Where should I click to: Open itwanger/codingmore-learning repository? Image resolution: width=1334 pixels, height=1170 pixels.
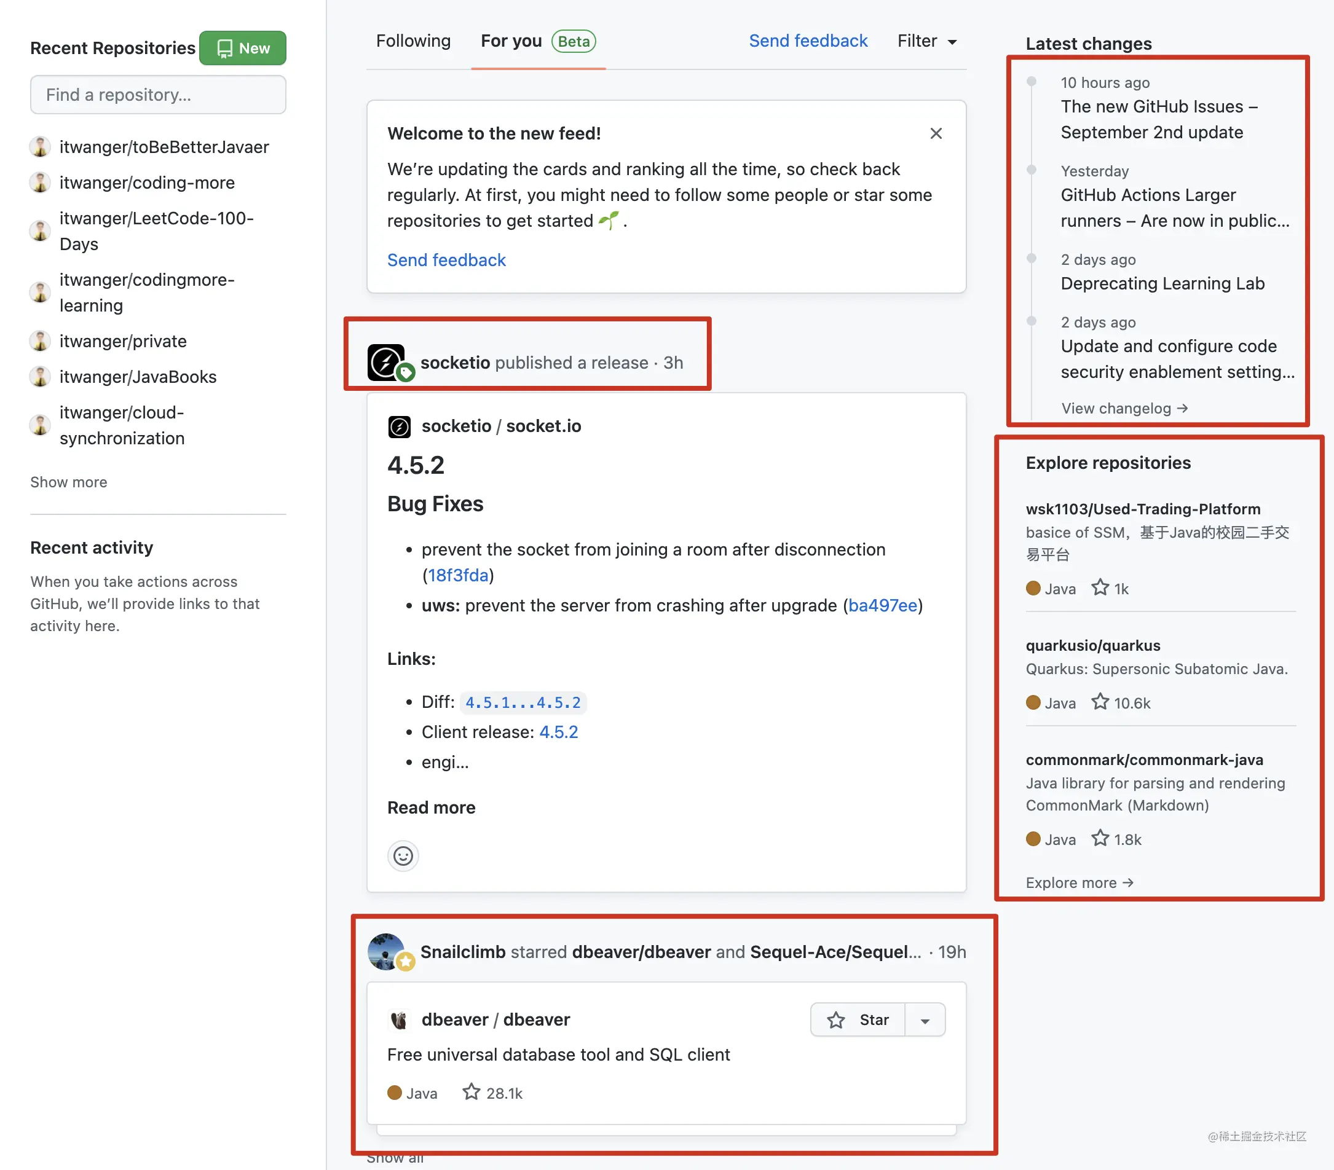tap(147, 292)
